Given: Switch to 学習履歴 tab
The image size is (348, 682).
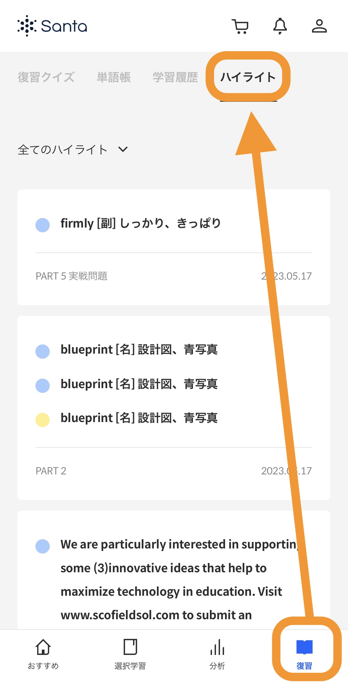Looking at the screenshot, I should pyautogui.click(x=175, y=77).
